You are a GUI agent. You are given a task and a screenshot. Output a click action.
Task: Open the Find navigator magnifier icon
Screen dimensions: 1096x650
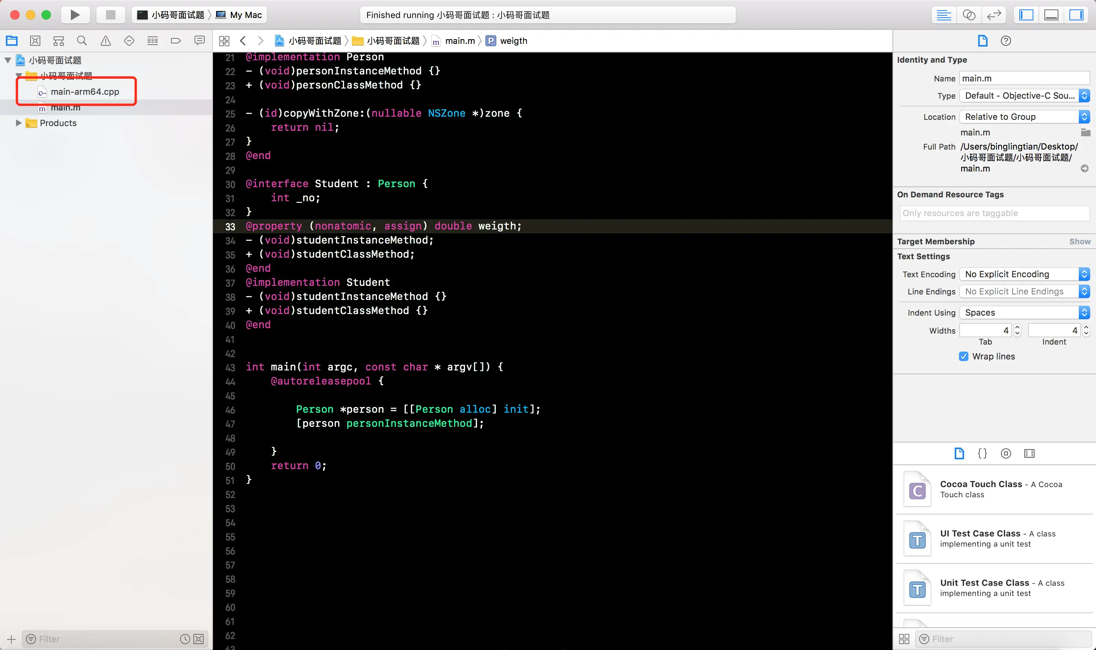tap(82, 41)
